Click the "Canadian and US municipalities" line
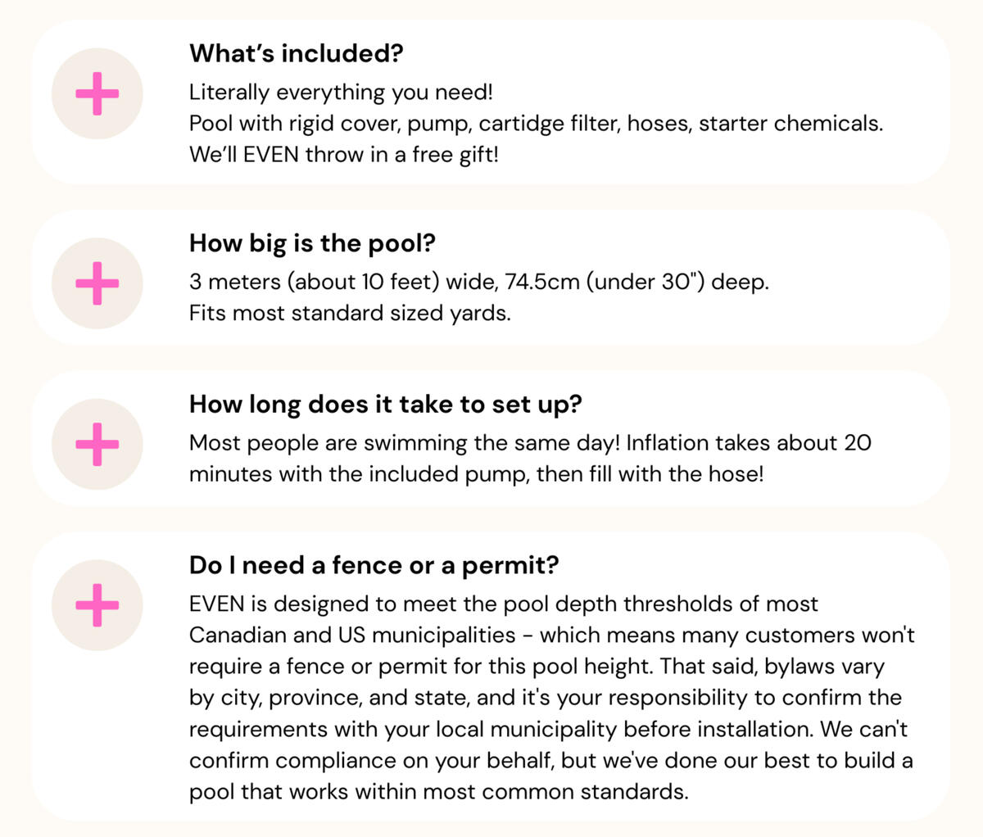Screen dimensions: 983x837 click(552, 636)
